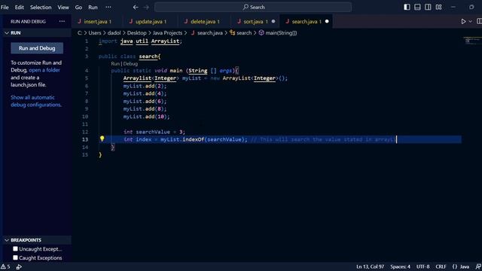Toggle Caught Exceptions breakpoint checkbox
482x271 pixels.
pyautogui.click(x=15, y=257)
